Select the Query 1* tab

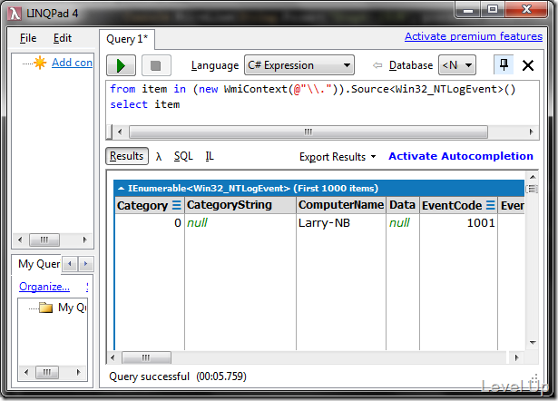click(x=127, y=39)
